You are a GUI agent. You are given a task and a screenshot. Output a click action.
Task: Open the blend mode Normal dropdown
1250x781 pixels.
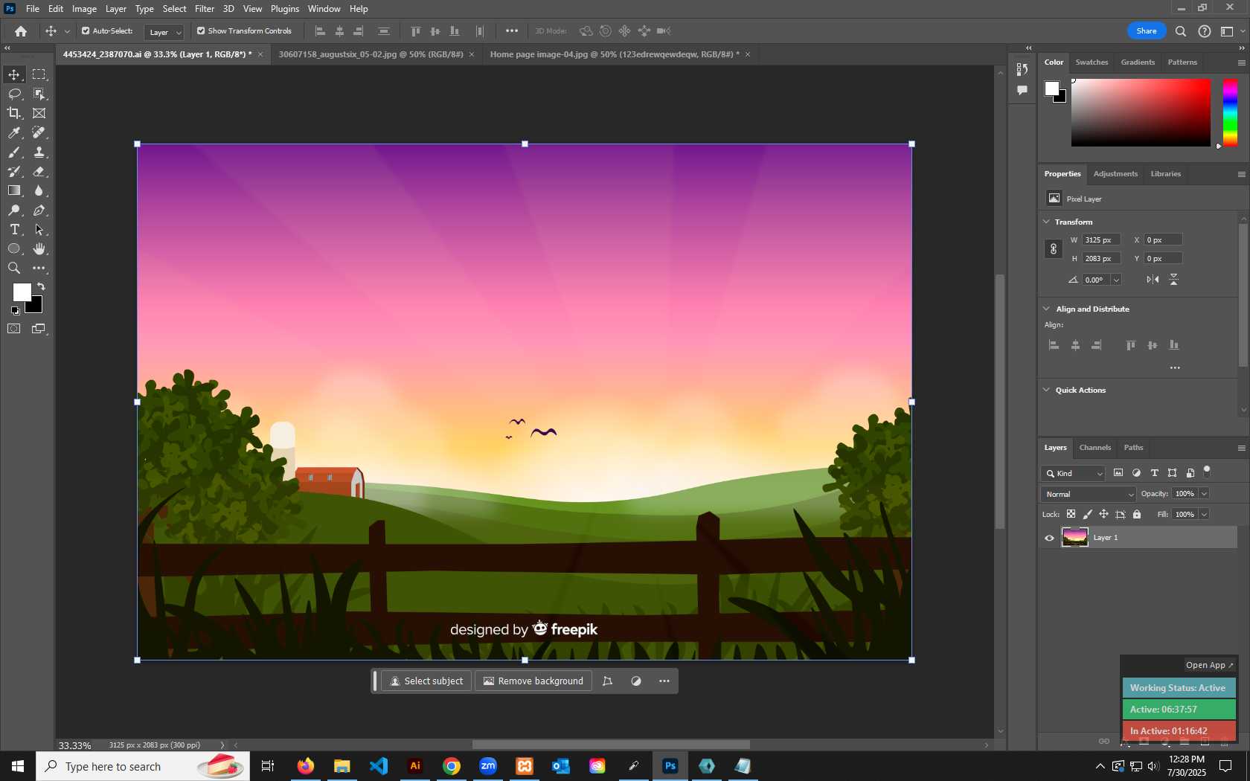1088,494
